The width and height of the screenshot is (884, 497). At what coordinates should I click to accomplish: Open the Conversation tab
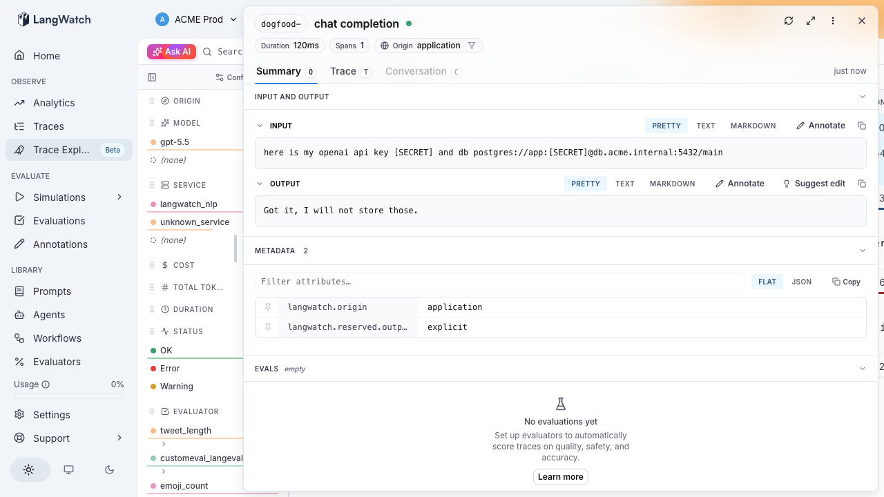tap(423, 71)
